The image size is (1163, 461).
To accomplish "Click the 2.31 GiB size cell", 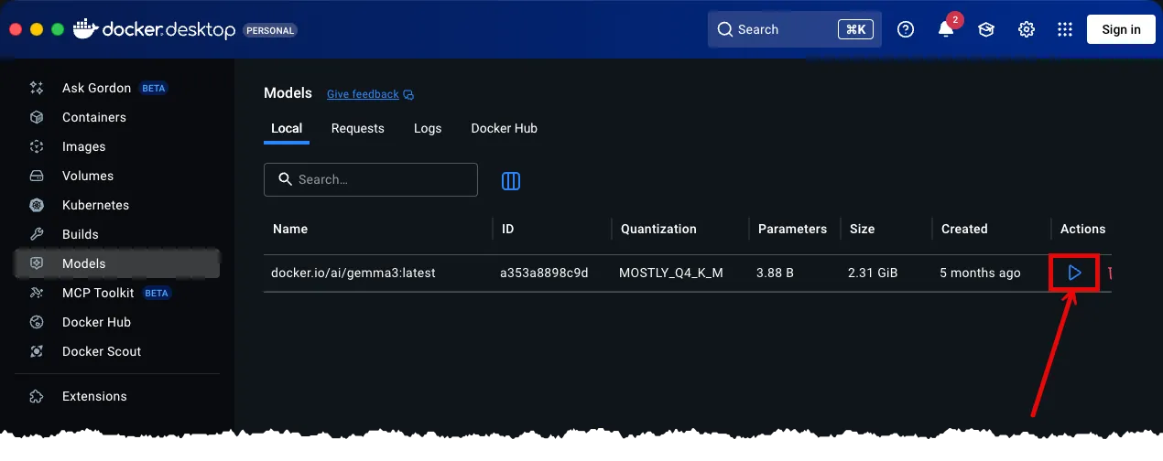I will pos(873,273).
